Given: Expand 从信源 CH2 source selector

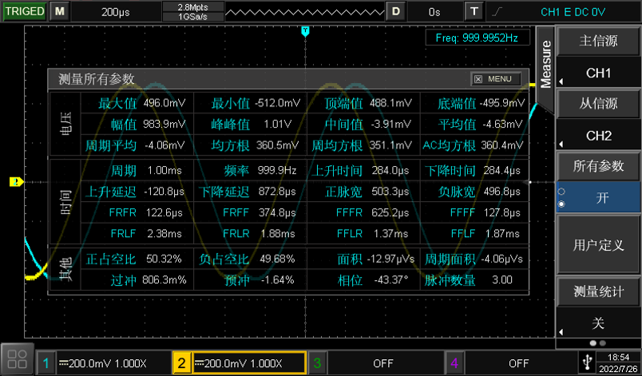Looking at the screenshot, I should (599, 135).
